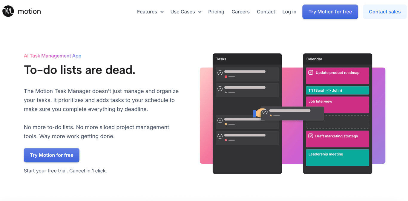Check the second task's circle checkmark
This screenshot has width=408, height=201.
220,88
